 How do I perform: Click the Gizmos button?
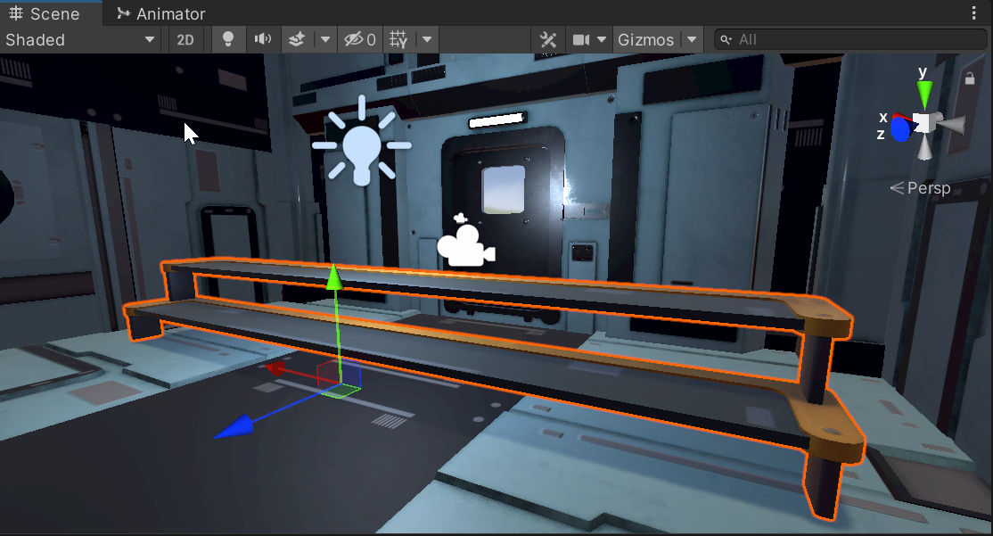tap(645, 39)
